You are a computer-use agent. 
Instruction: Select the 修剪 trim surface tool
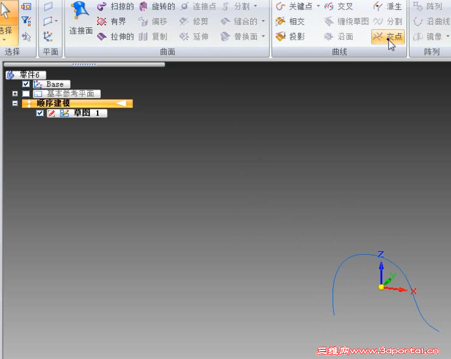194,21
